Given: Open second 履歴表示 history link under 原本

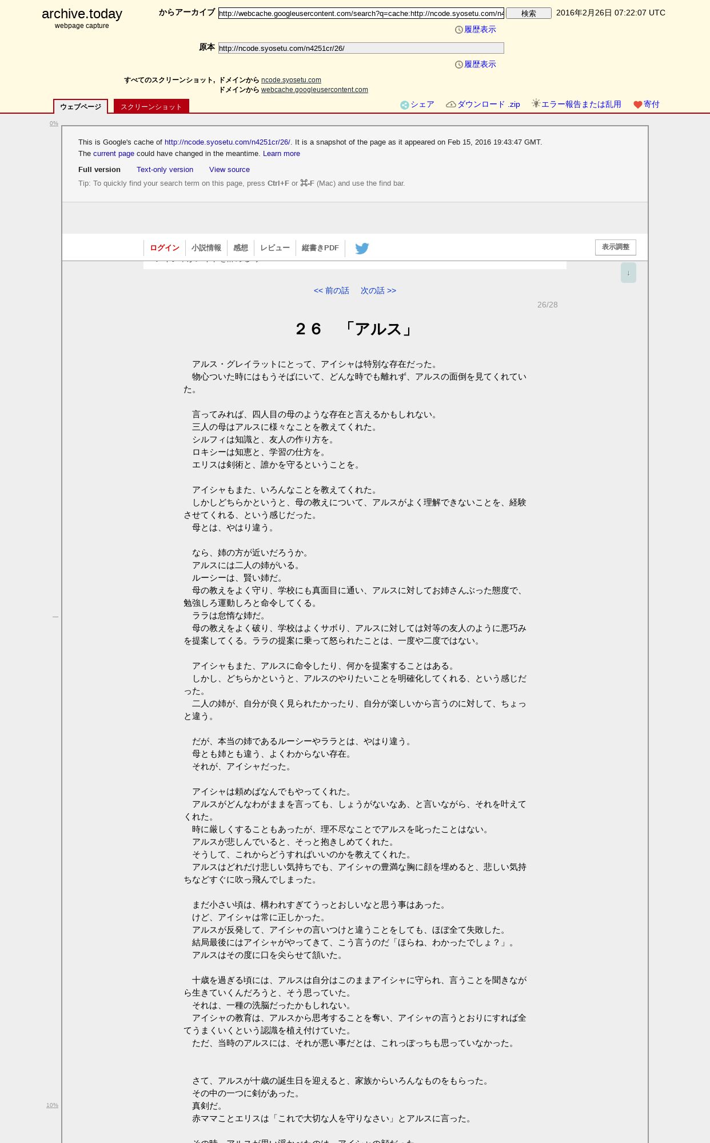Looking at the screenshot, I should (480, 65).
